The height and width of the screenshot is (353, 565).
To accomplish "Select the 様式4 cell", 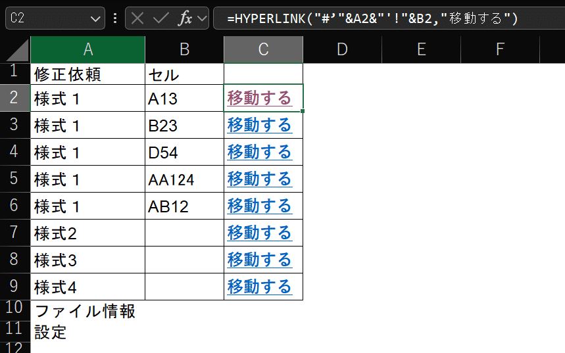I will click(x=88, y=287).
